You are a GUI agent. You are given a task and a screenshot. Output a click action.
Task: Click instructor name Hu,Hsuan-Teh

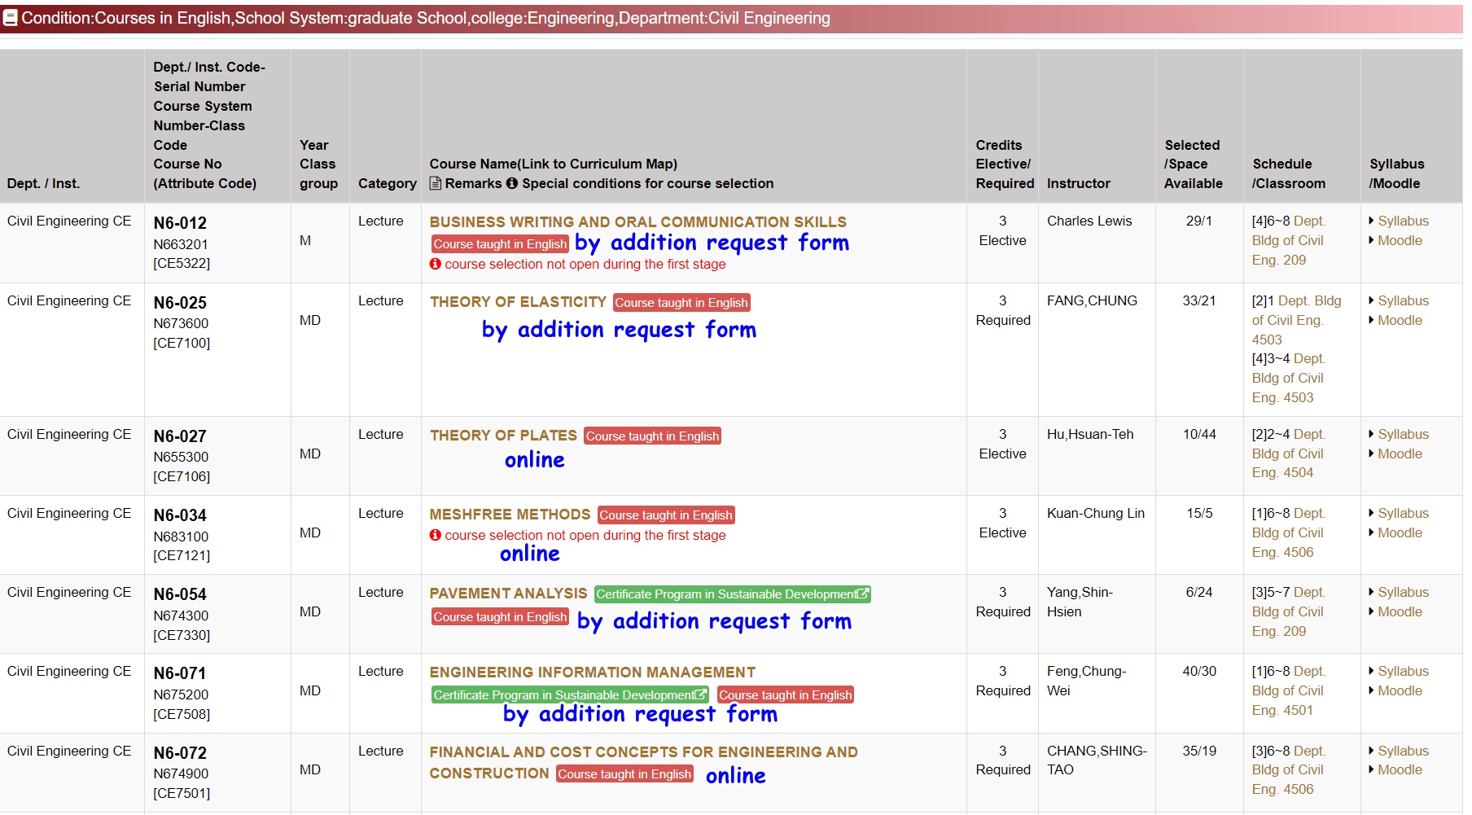[1090, 434]
